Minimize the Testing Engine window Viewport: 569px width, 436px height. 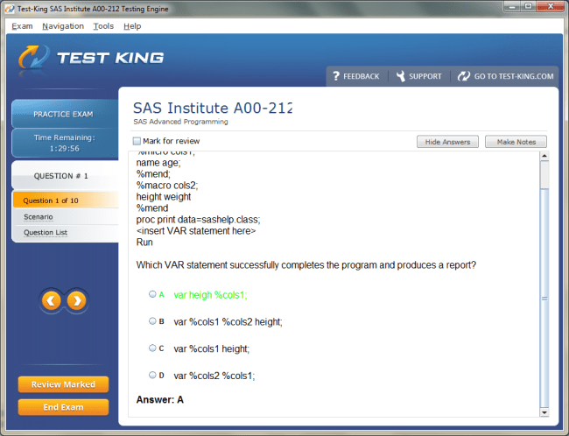tap(512, 6)
